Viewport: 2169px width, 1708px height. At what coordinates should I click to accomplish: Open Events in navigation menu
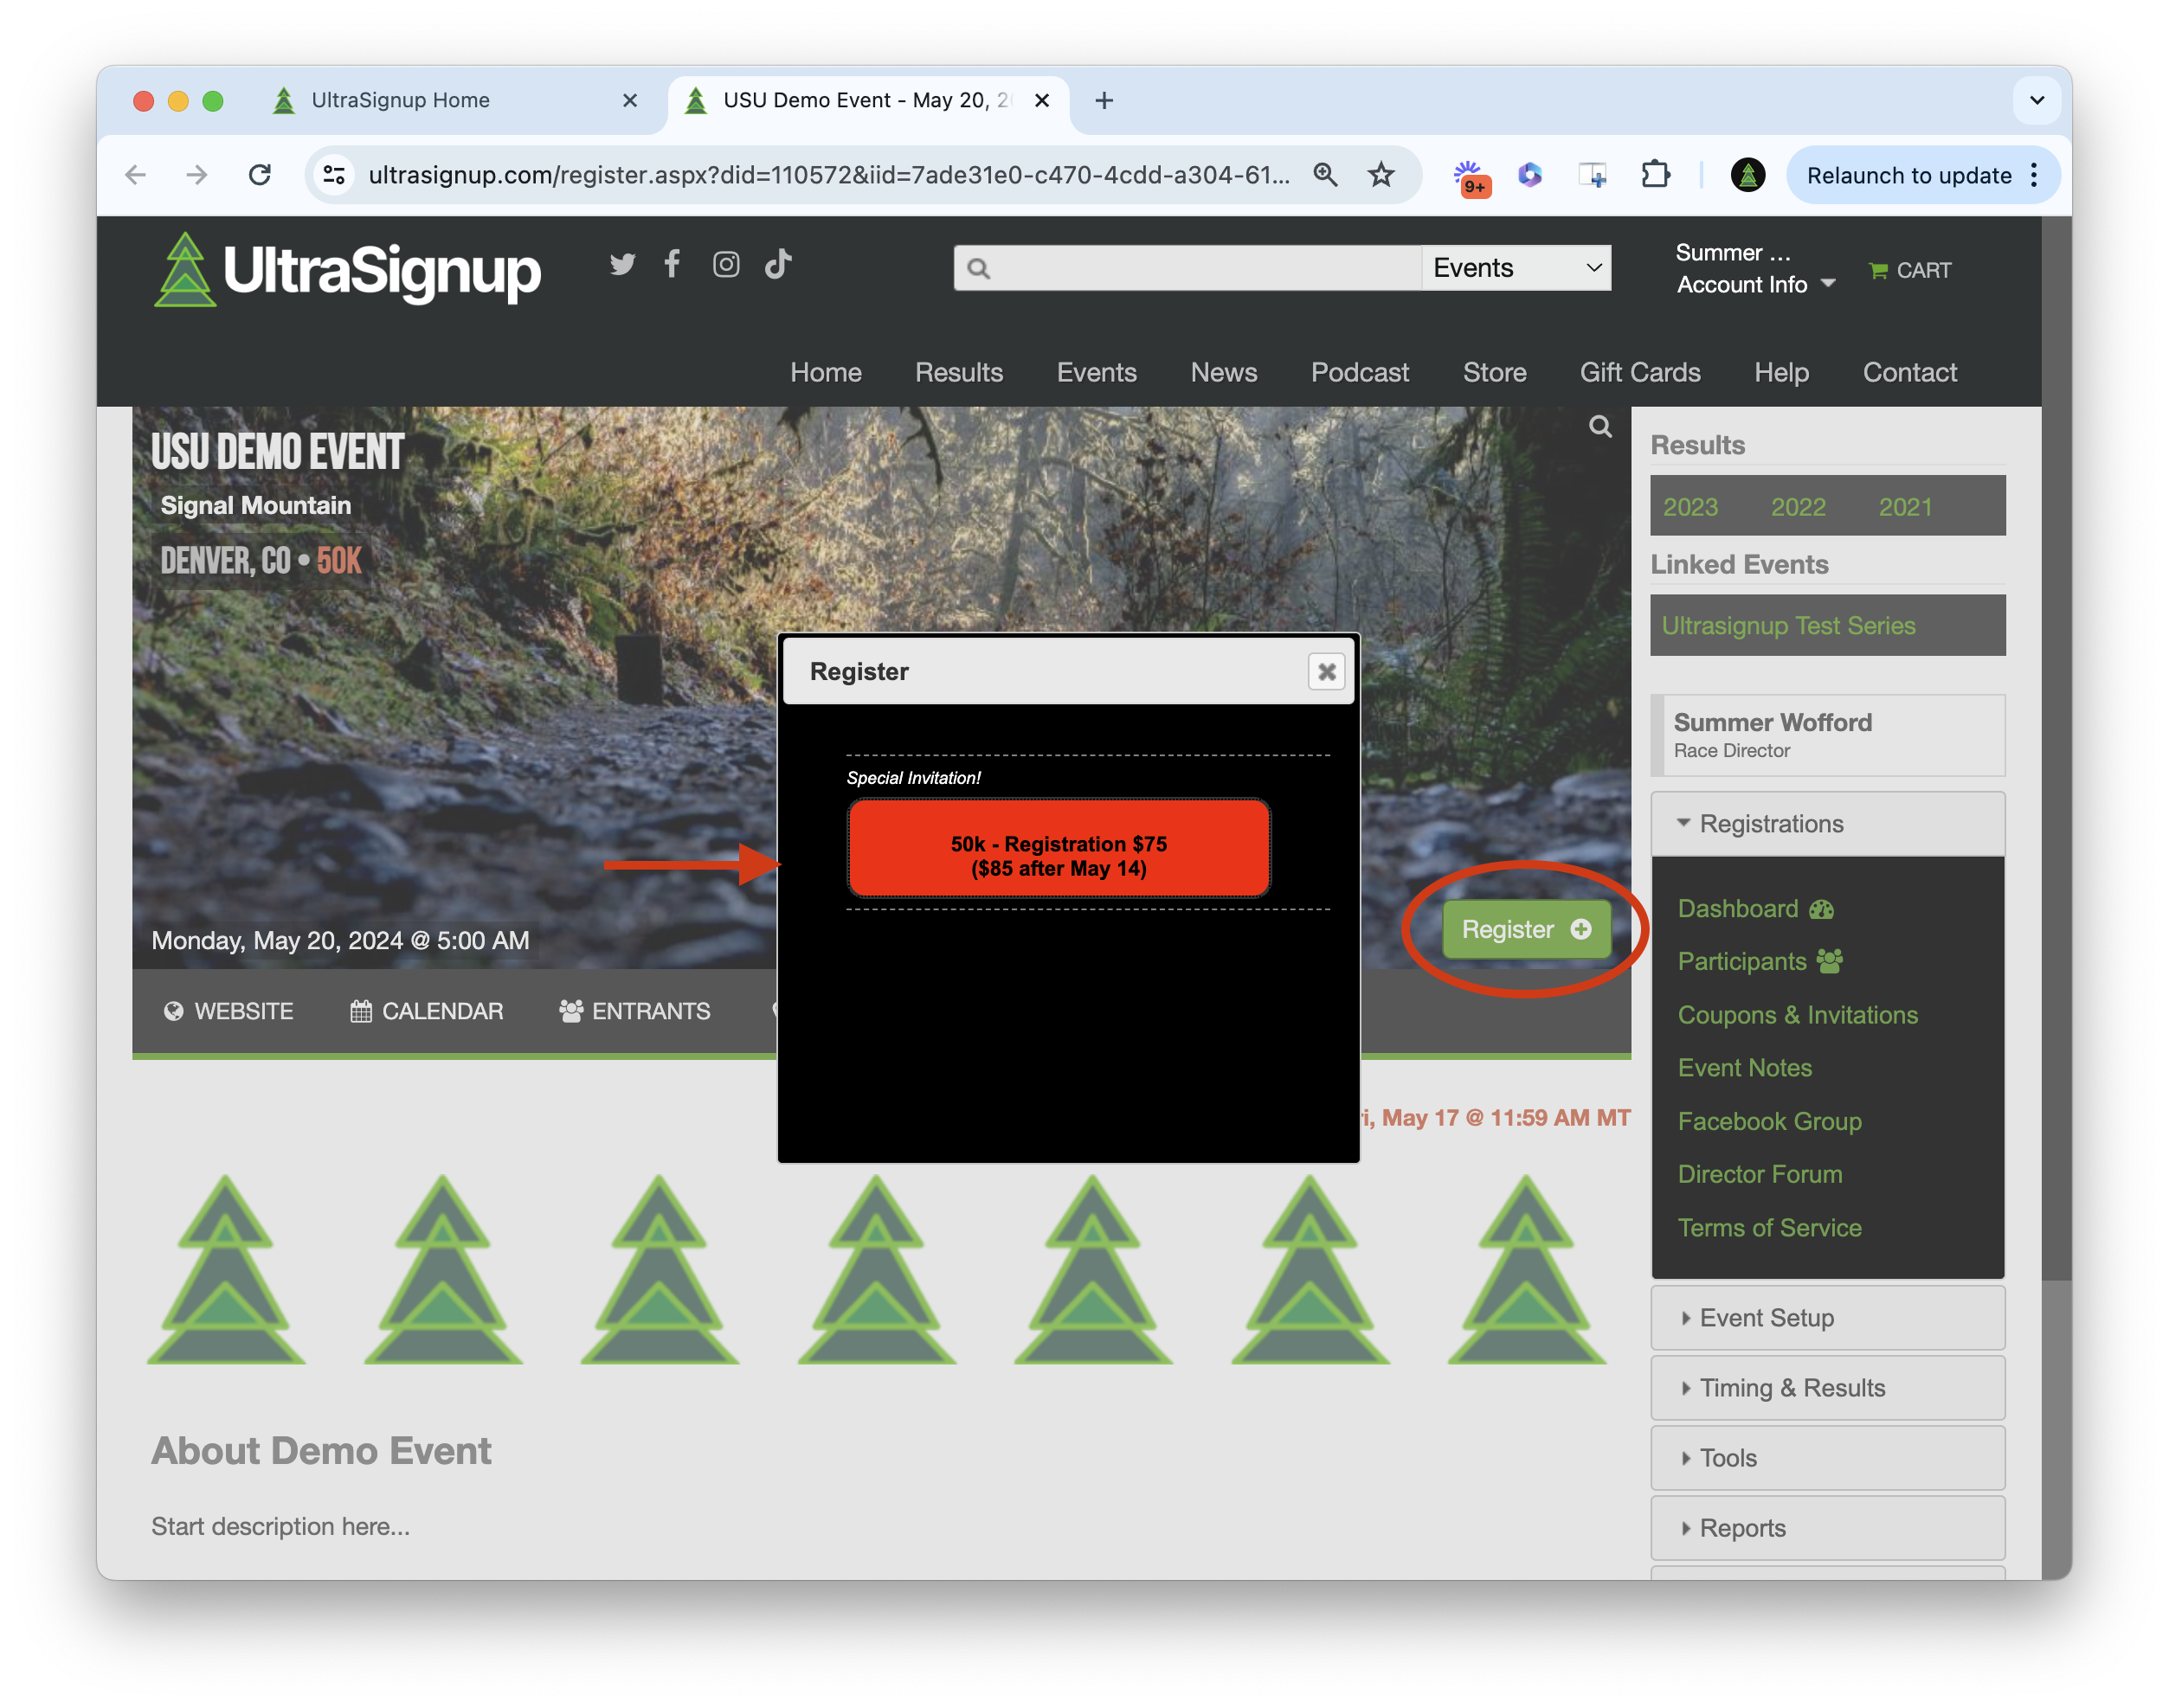[x=1097, y=373]
